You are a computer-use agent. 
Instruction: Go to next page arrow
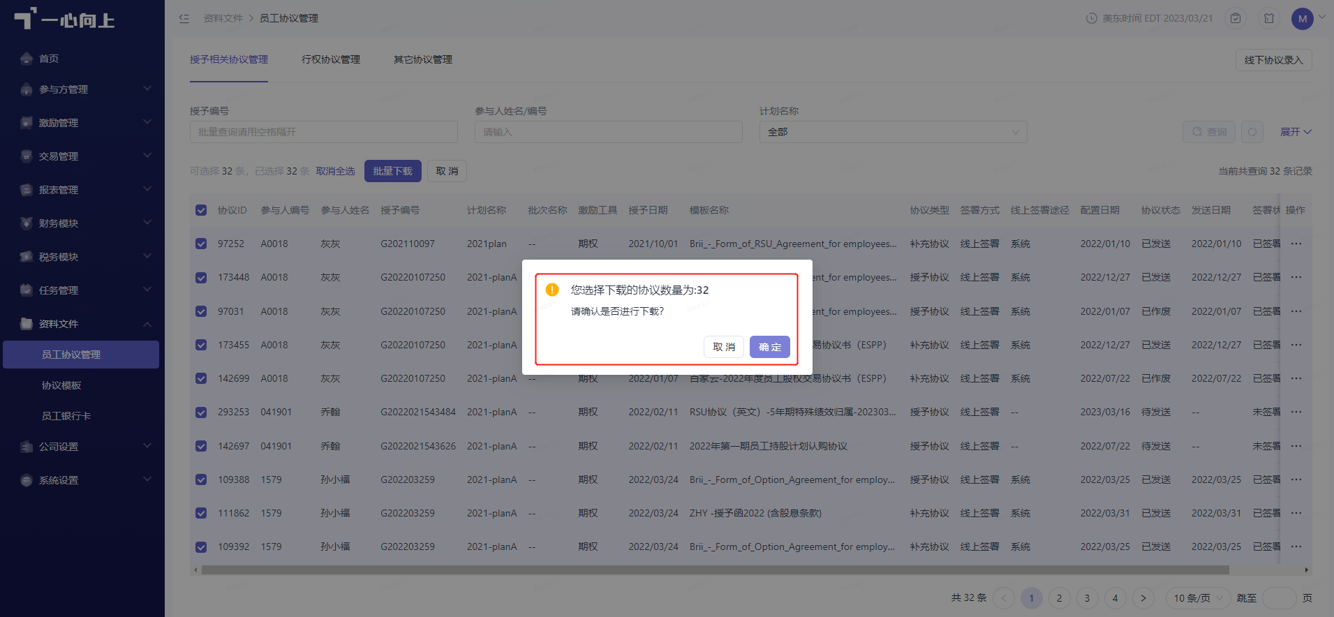click(x=1143, y=598)
